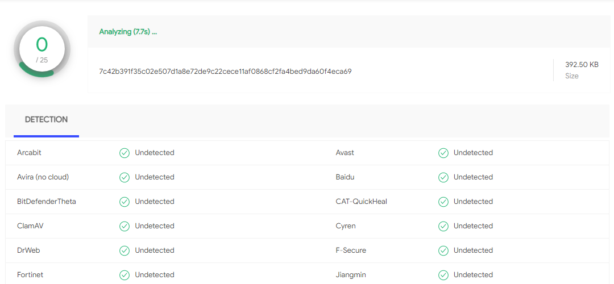Click the 392.50 KB file size value

pyautogui.click(x=582, y=65)
